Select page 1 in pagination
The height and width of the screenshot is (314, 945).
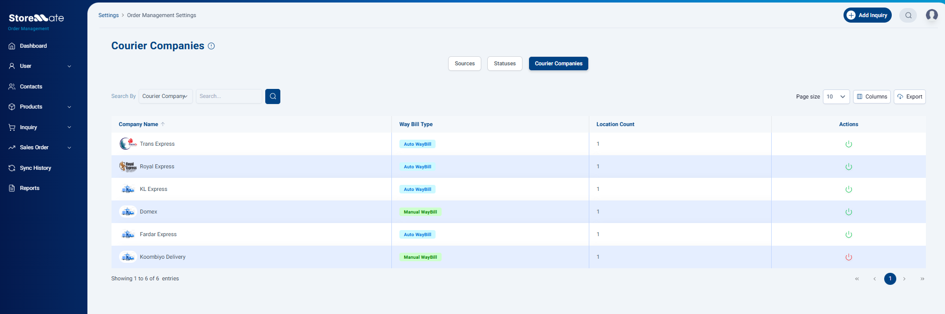click(x=890, y=279)
